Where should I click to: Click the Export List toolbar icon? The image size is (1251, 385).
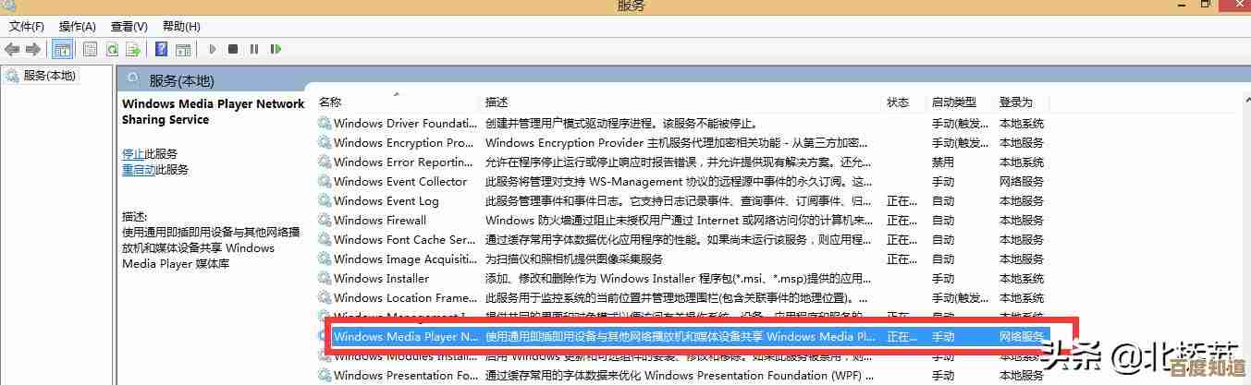[x=134, y=49]
